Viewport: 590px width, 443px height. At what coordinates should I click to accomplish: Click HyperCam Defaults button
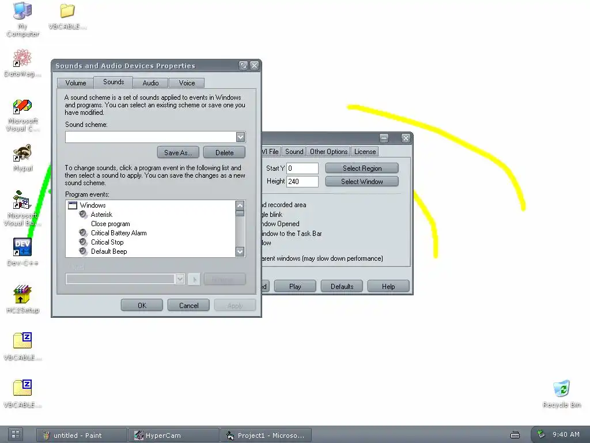(342, 286)
